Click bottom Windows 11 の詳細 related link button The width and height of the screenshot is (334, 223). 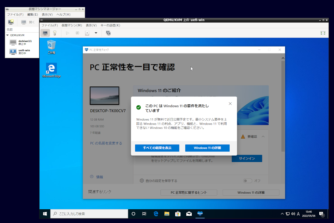click(251, 193)
